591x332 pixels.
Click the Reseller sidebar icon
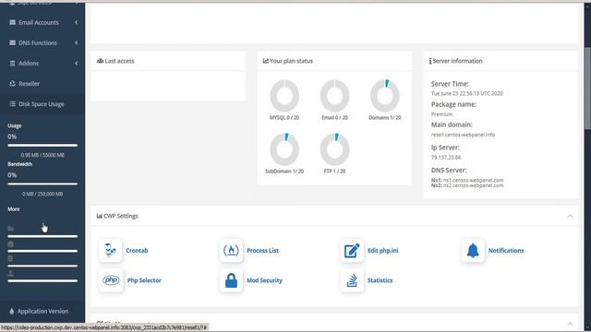(x=12, y=83)
